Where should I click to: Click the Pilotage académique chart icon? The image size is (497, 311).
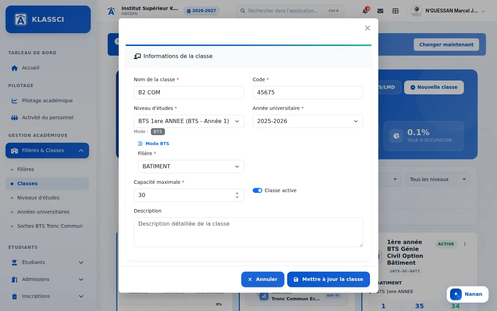pos(14,101)
